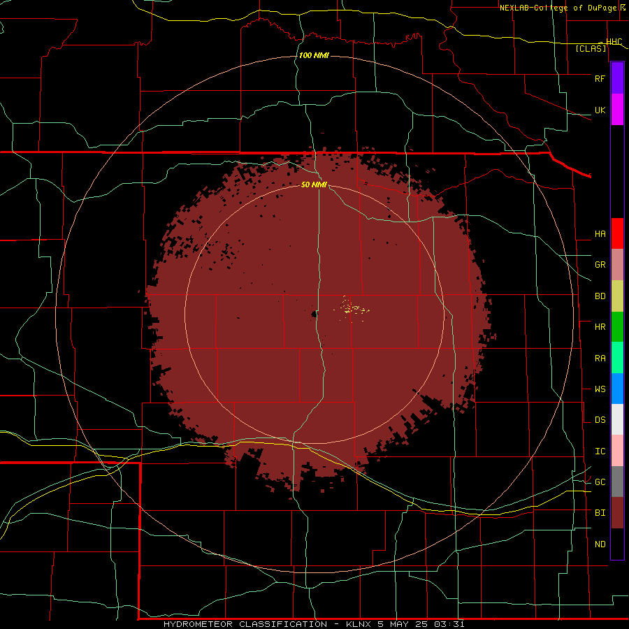Image resolution: width=629 pixels, height=629 pixels.
Task: Click the 'KLNX' station identifier text
Action: pyautogui.click(x=359, y=624)
